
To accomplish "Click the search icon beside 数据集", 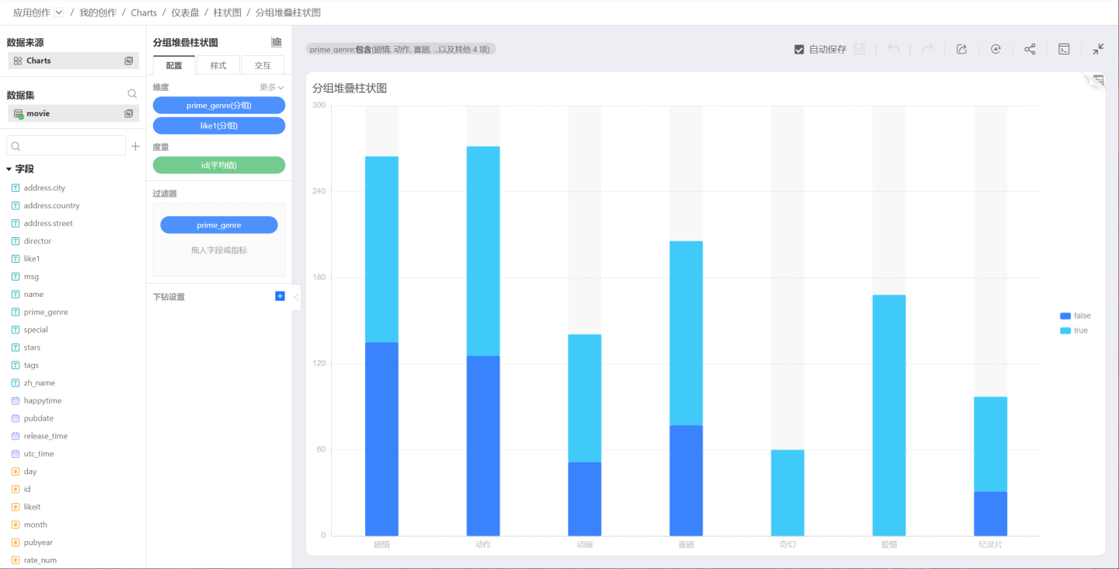I will [132, 94].
